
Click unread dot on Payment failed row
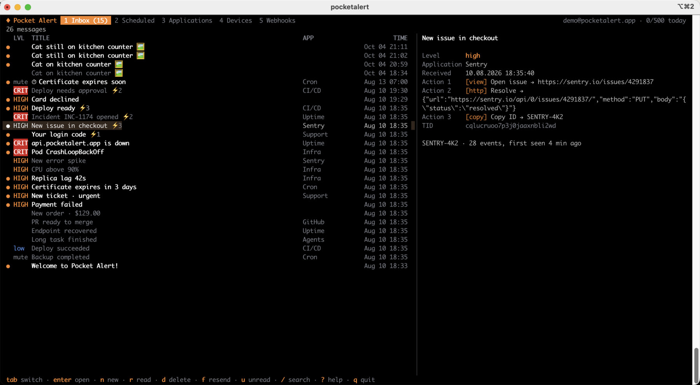(8, 205)
